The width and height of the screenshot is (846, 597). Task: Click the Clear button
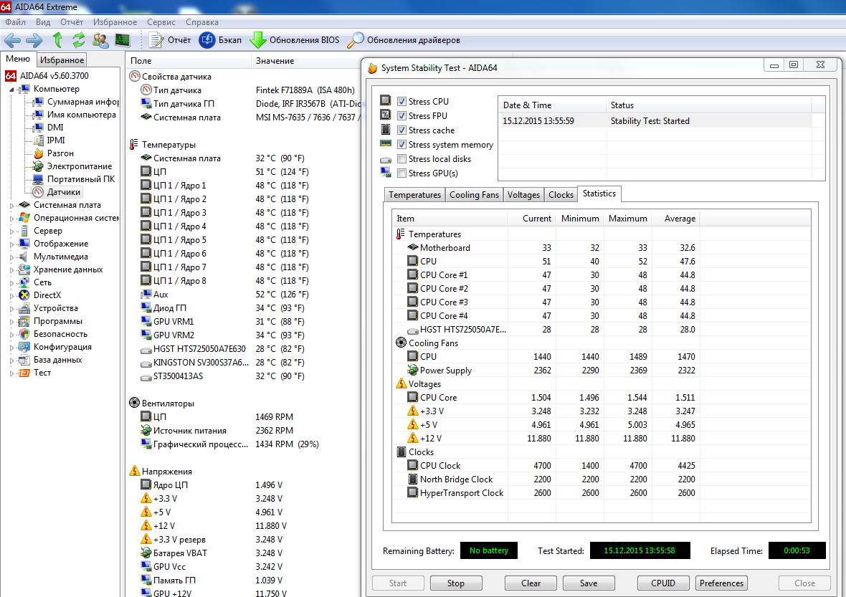pos(531,583)
